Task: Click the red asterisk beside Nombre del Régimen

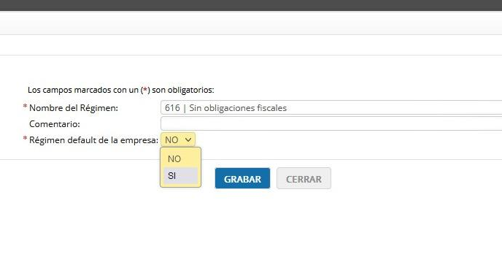Action: [x=25, y=107]
